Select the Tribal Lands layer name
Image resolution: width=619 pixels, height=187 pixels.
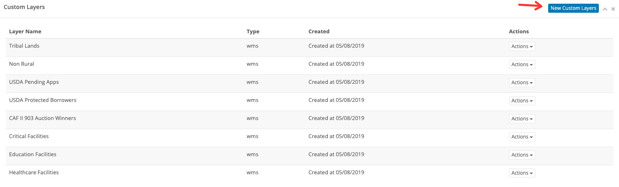[x=24, y=46]
